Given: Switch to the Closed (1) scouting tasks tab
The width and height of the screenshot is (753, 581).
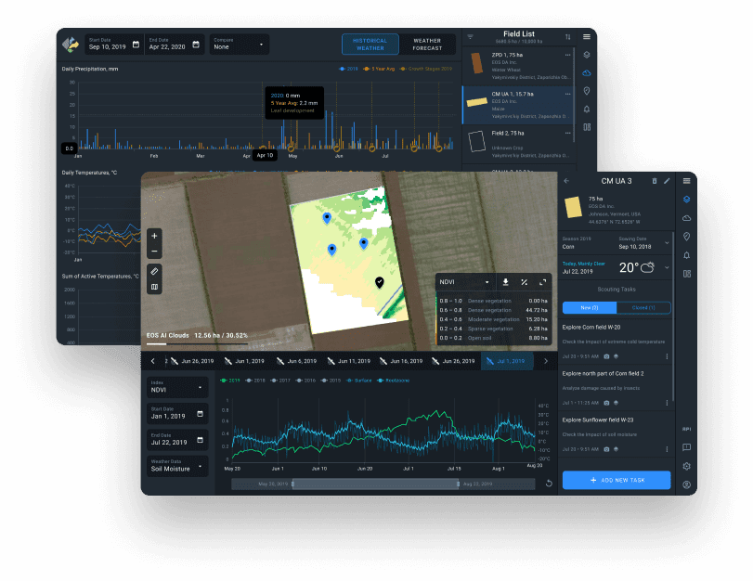Looking at the screenshot, I should tap(643, 308).
